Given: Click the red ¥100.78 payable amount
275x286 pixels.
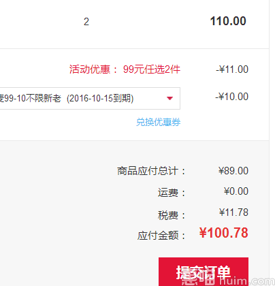Looking at the screenshot, I should pyautogui.click(x=224, y=233).
